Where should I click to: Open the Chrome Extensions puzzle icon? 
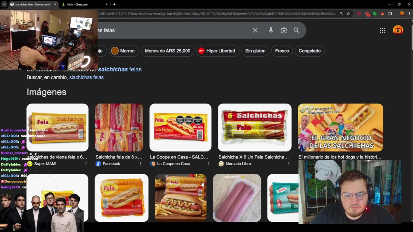click(x=390, y=14)
